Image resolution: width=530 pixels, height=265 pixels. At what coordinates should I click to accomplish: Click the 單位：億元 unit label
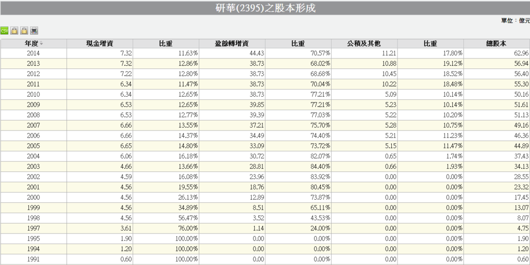[x=515, y=21]
